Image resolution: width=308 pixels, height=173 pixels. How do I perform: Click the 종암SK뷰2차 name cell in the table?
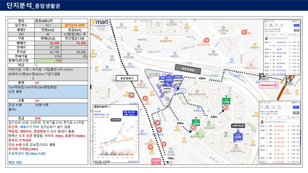point(48,21)
